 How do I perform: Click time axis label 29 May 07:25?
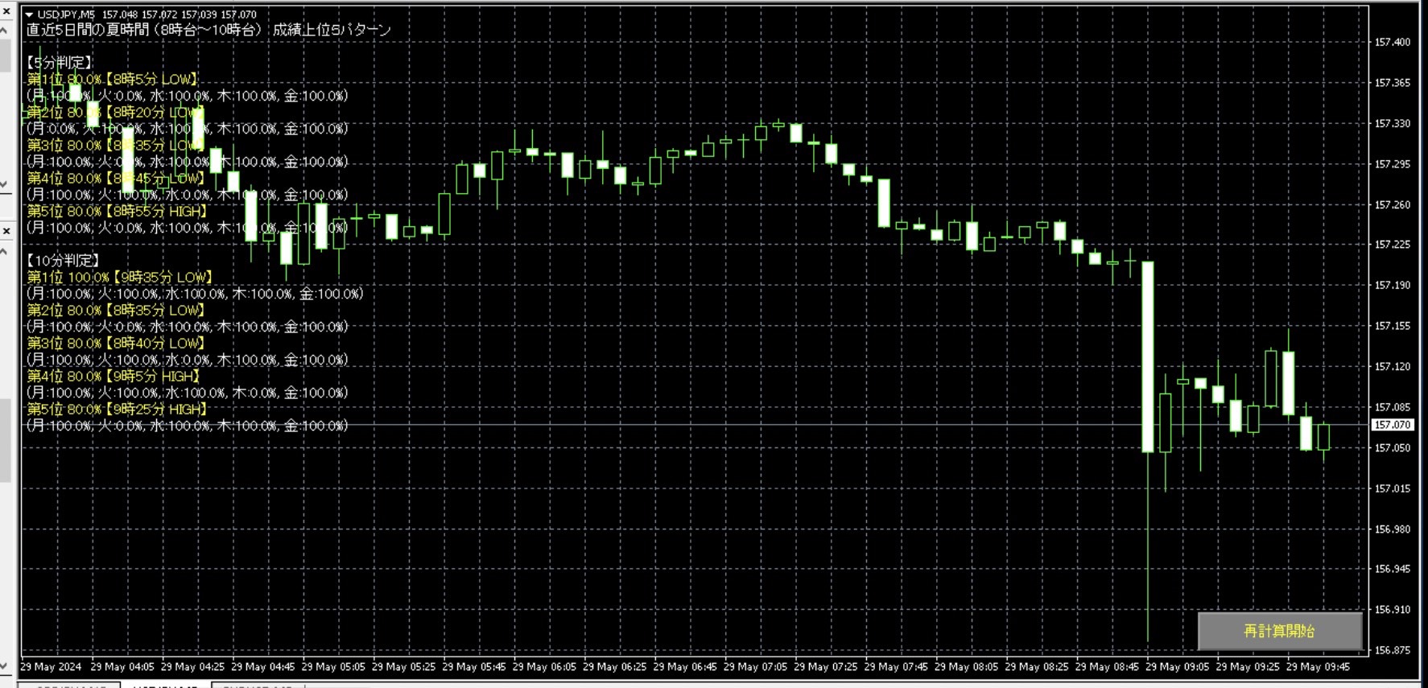(x=826, y=667)
